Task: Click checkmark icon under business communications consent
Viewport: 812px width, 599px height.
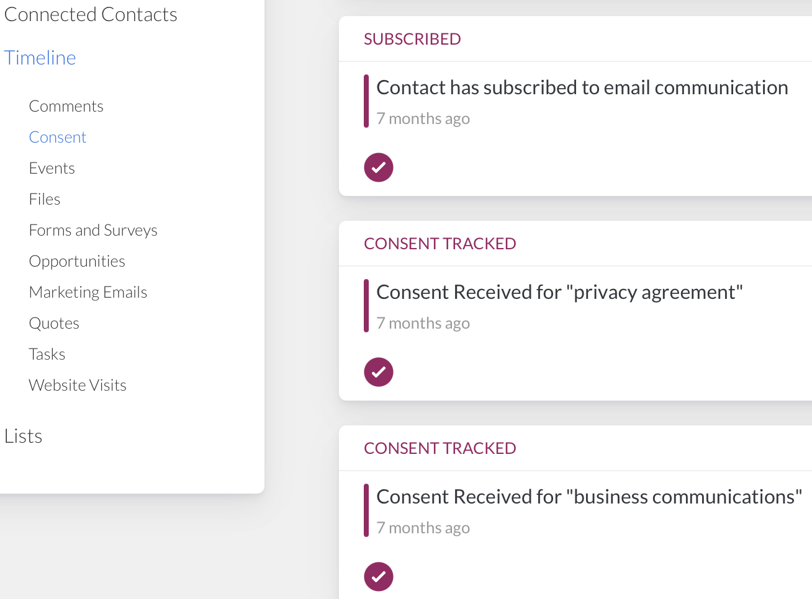Action: coord(379,577)
